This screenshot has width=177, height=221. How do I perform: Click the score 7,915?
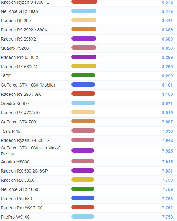(x=167, y=162)
